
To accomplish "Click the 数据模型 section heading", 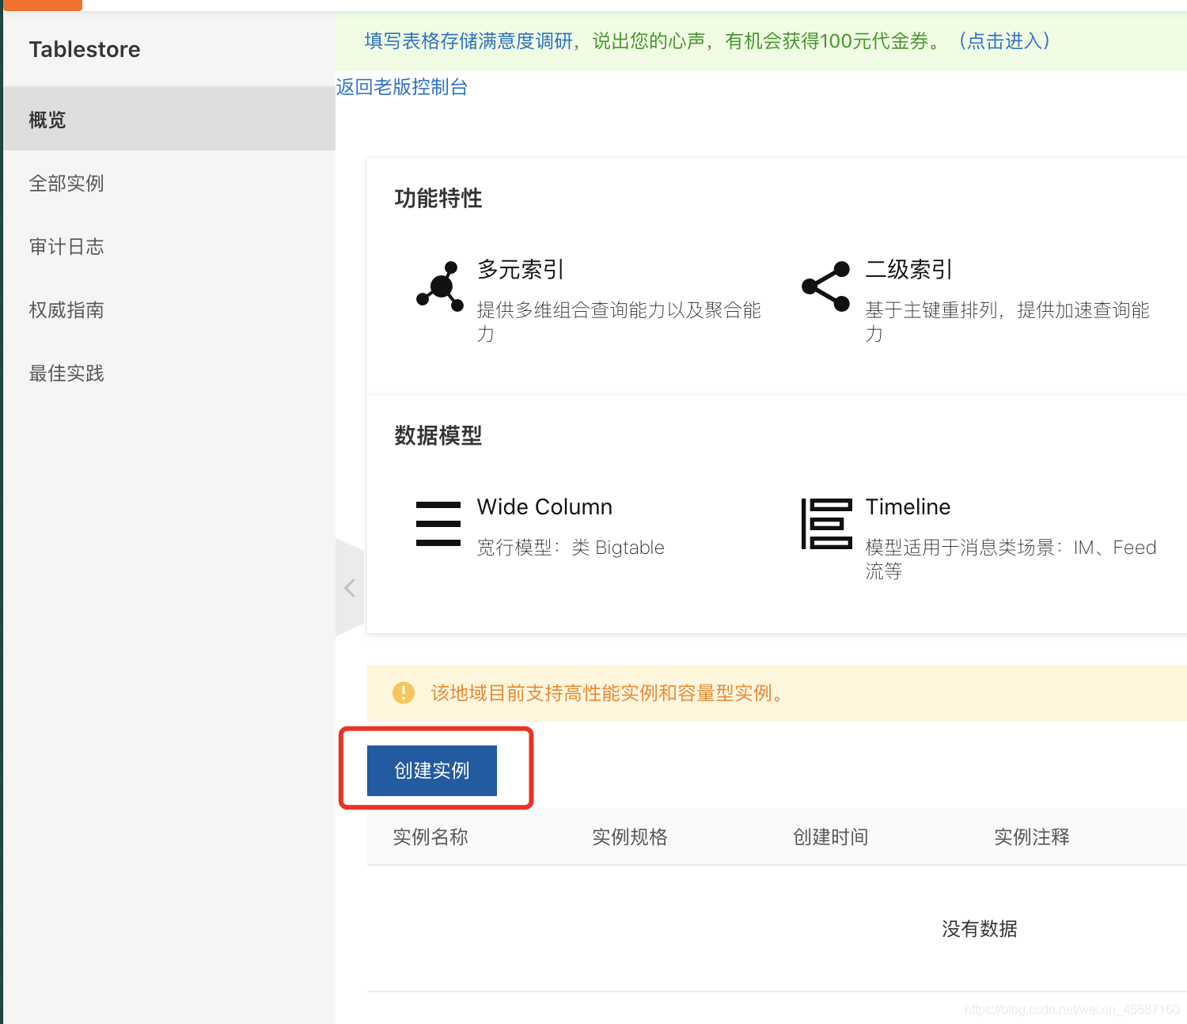I will click(x=438, y=435).
